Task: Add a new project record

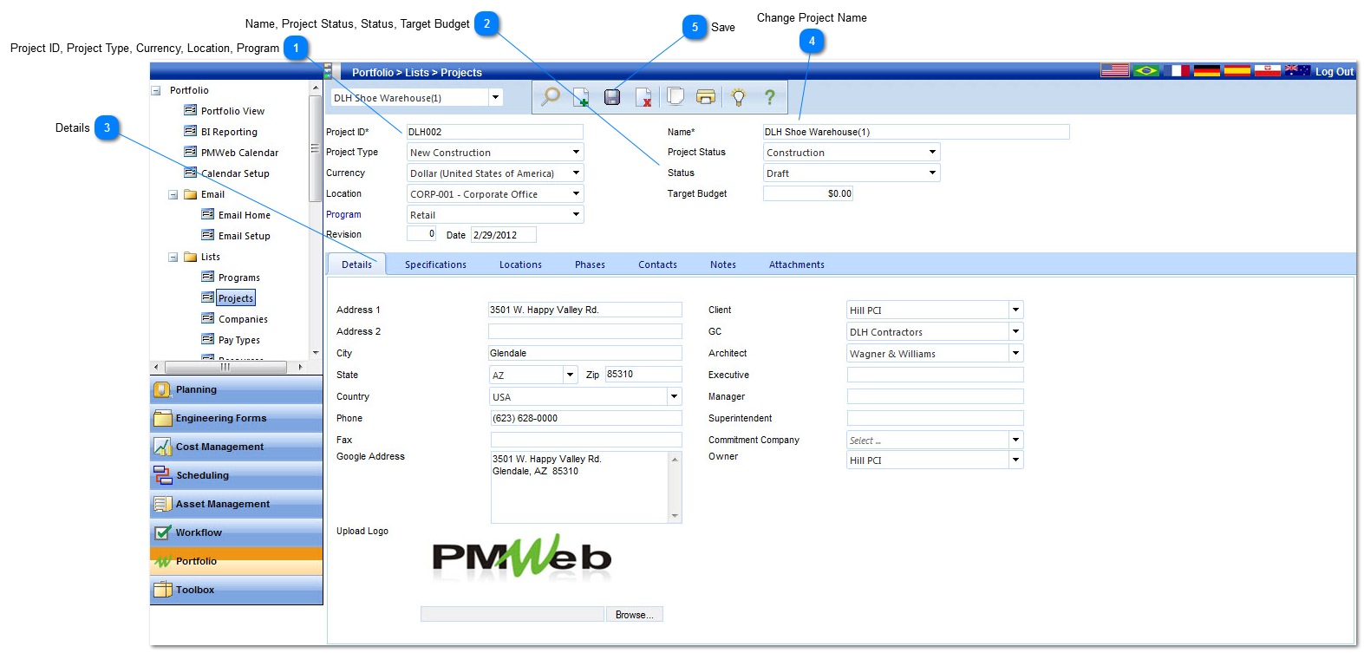Action: coord(581,97)
